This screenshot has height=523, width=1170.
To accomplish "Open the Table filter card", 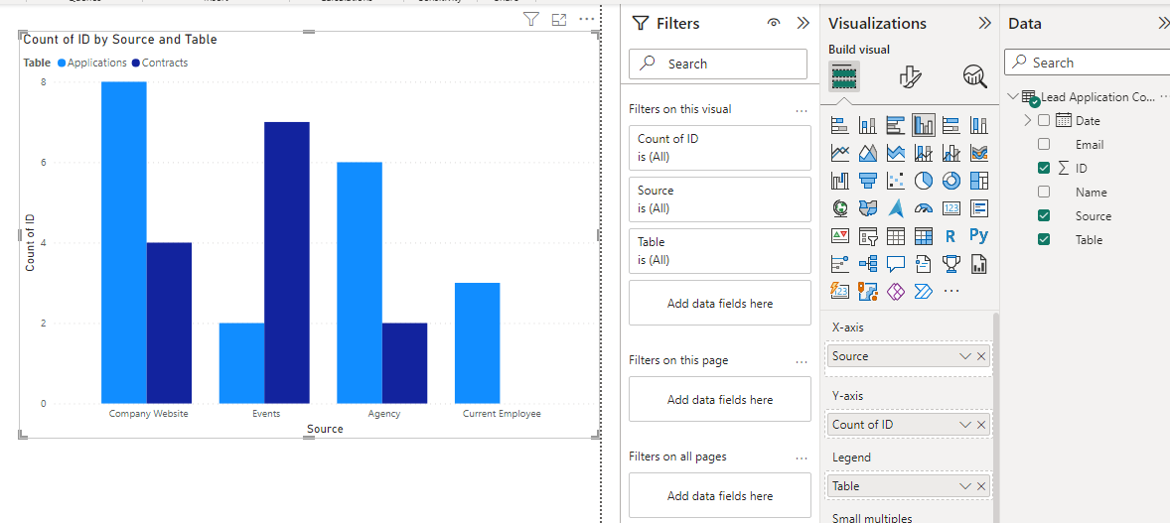I will point(720,251).
